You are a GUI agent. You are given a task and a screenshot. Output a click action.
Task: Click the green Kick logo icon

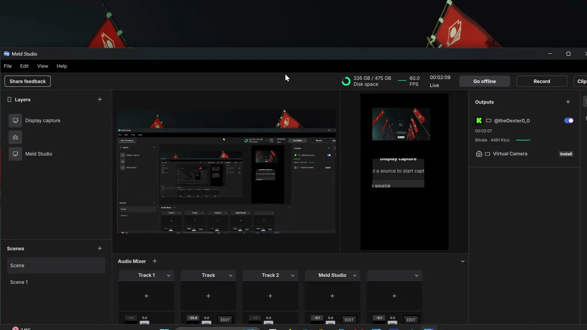point(479,121)
